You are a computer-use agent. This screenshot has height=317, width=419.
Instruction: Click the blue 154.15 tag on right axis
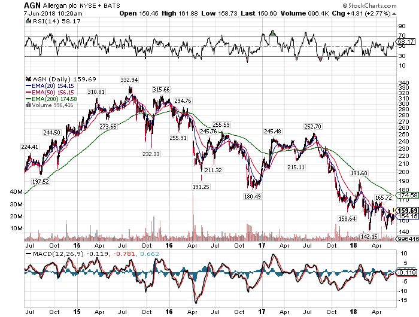407,216
